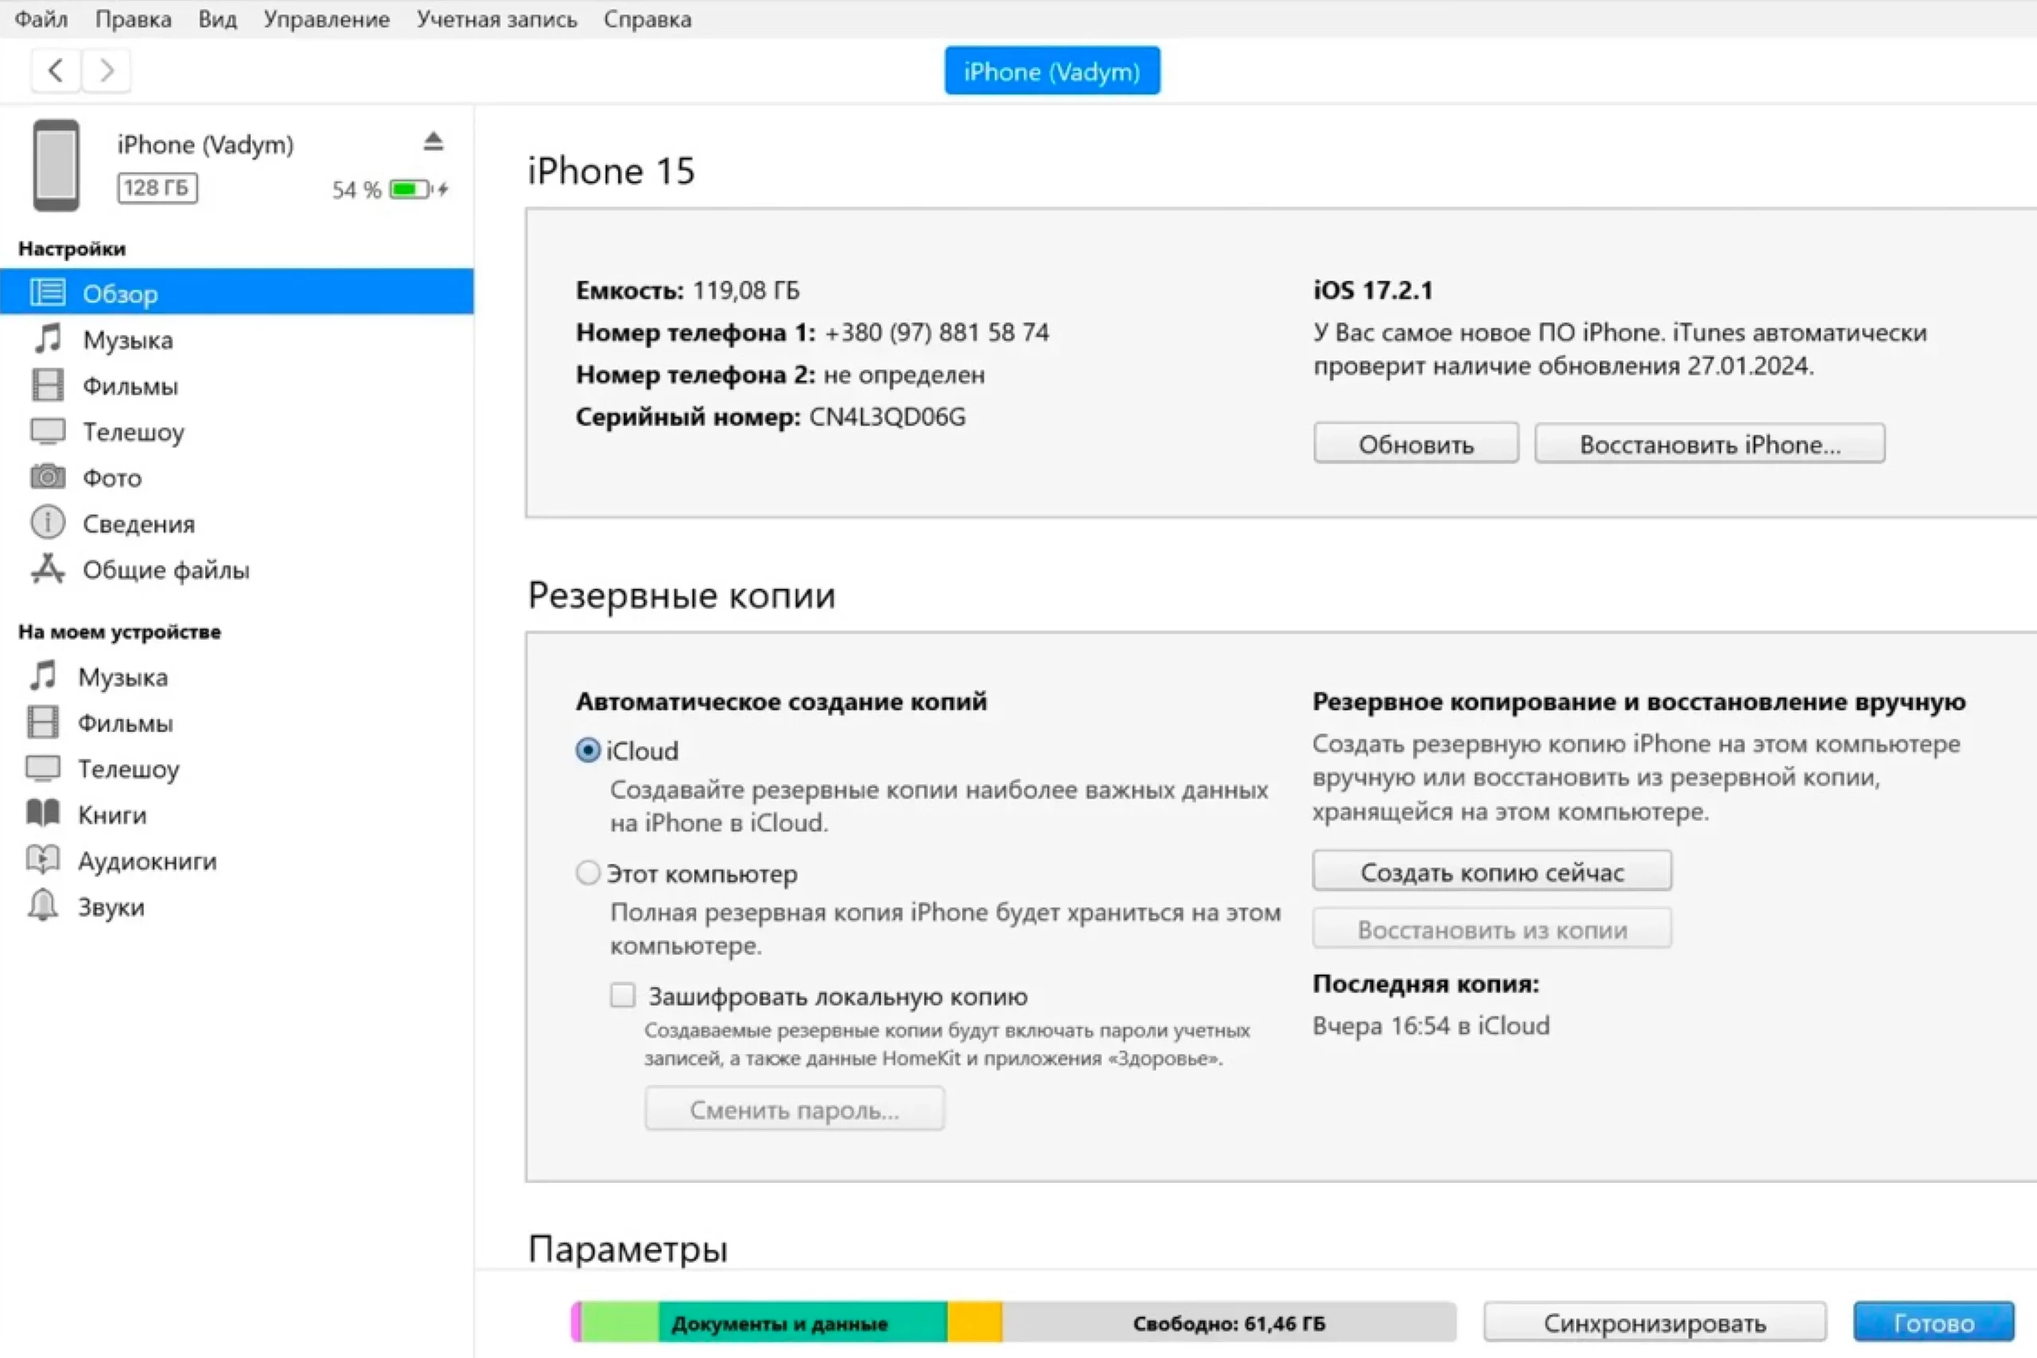Click the back navigation arrow
Image resolution: width=2037 pixels, height=1358 pixels.
click(x=56, y=70)
